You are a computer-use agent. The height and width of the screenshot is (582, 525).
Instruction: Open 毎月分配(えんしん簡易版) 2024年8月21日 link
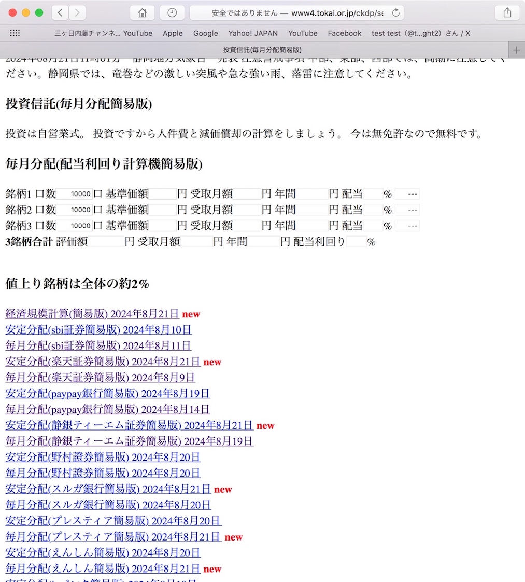pyautogui.click(x=103, y=570)
